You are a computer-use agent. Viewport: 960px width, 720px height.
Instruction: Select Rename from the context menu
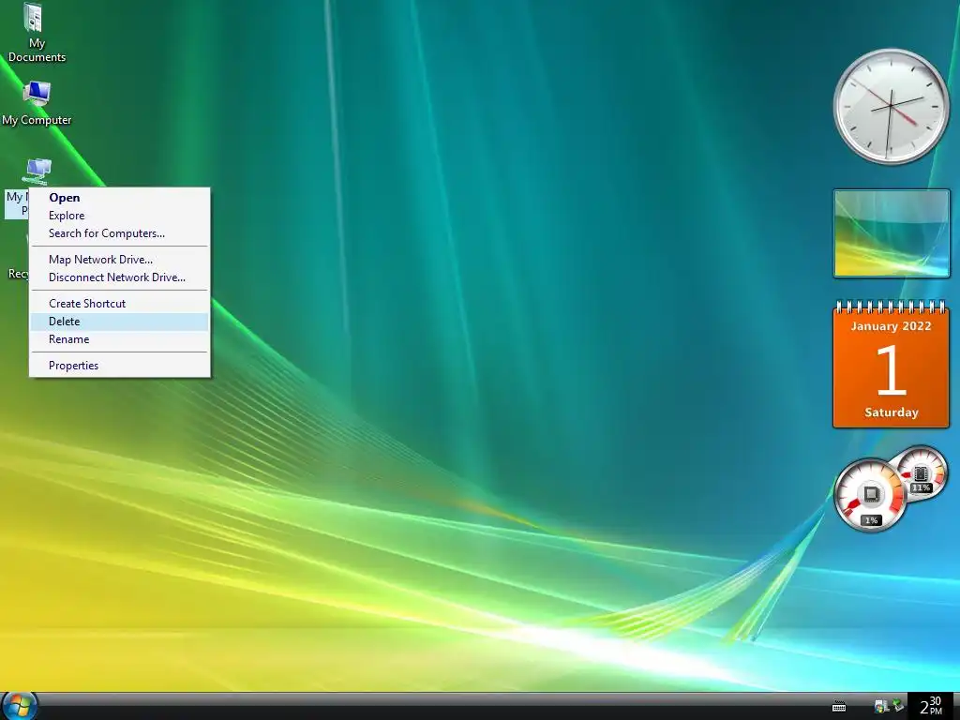pos(119,339)
